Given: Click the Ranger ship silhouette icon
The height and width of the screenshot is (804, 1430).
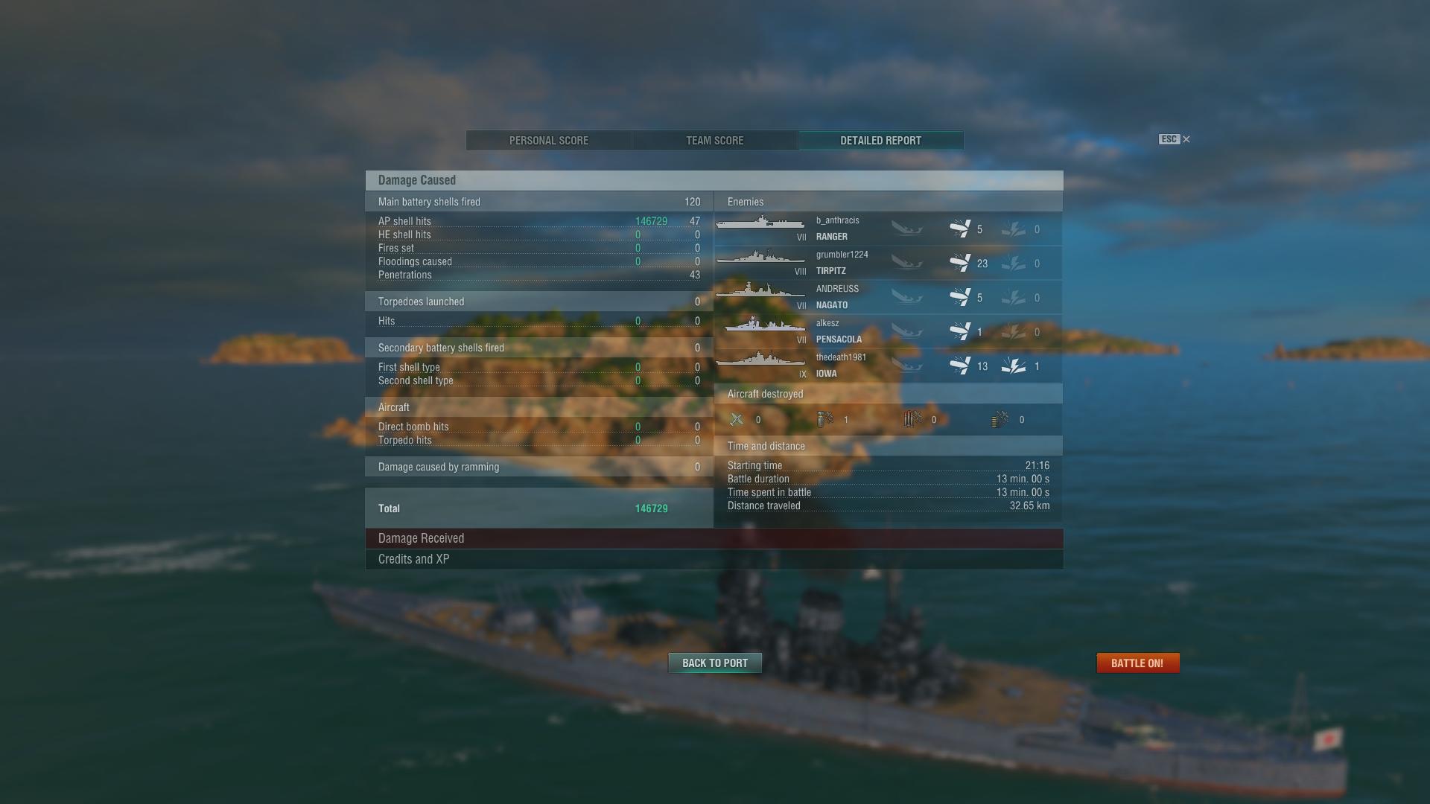Looking at the screenshot, I should click(x=760, y=223).
